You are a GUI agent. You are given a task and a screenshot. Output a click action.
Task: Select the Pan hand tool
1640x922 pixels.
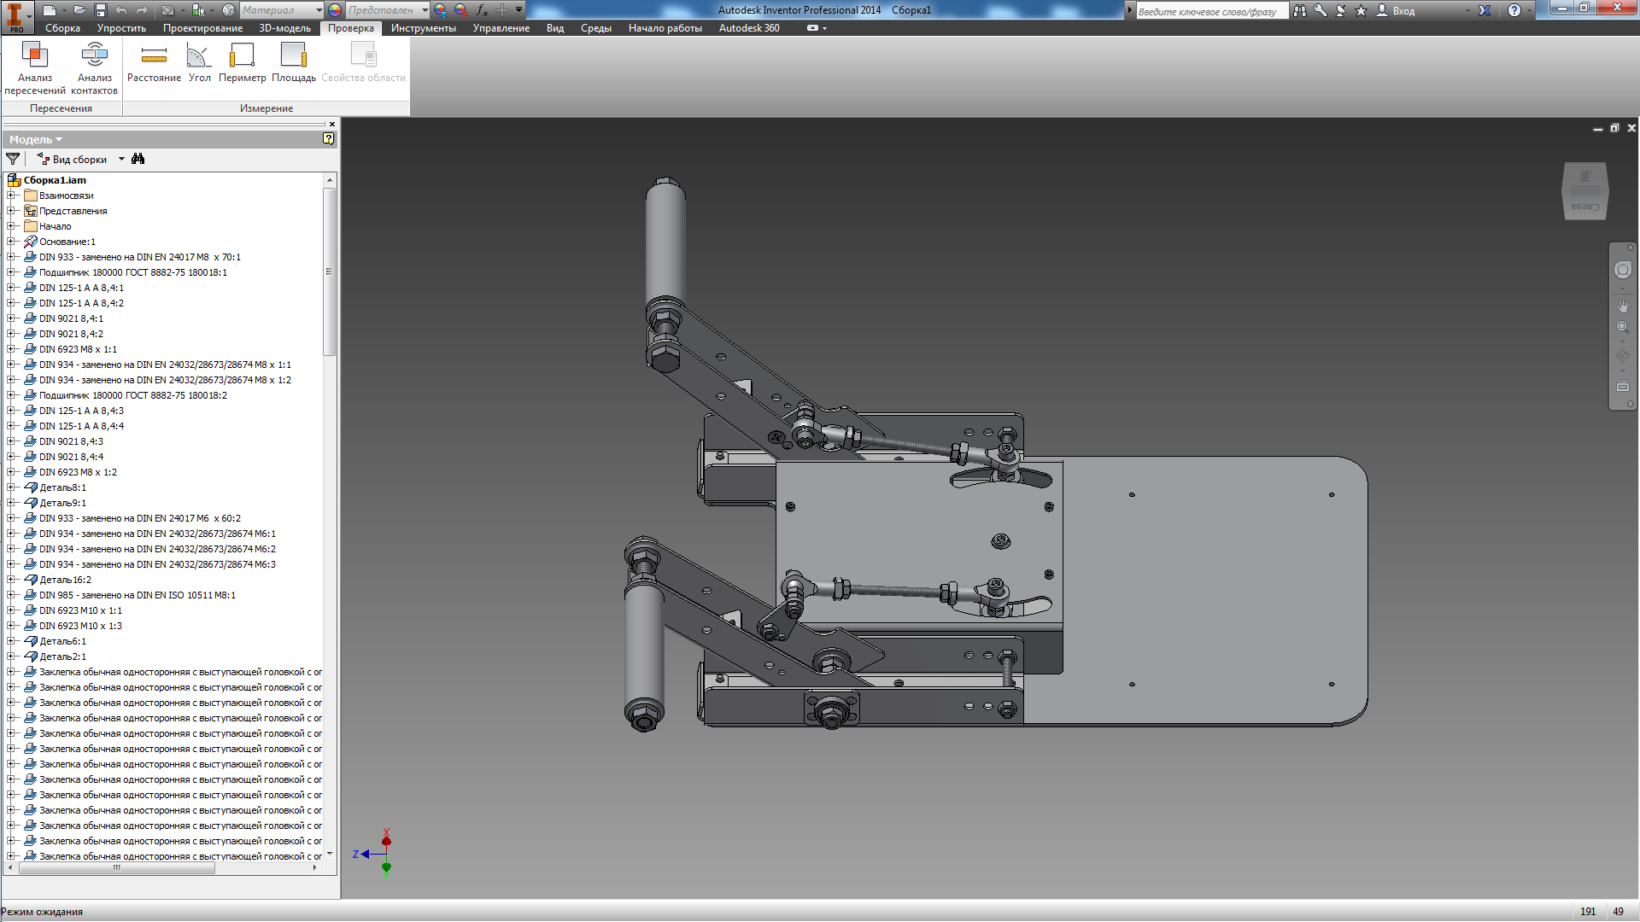[1623, 306]
